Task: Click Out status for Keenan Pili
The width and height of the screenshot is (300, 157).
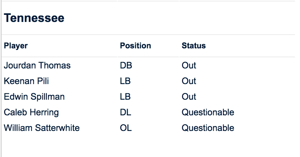Action: coord(189,81)
